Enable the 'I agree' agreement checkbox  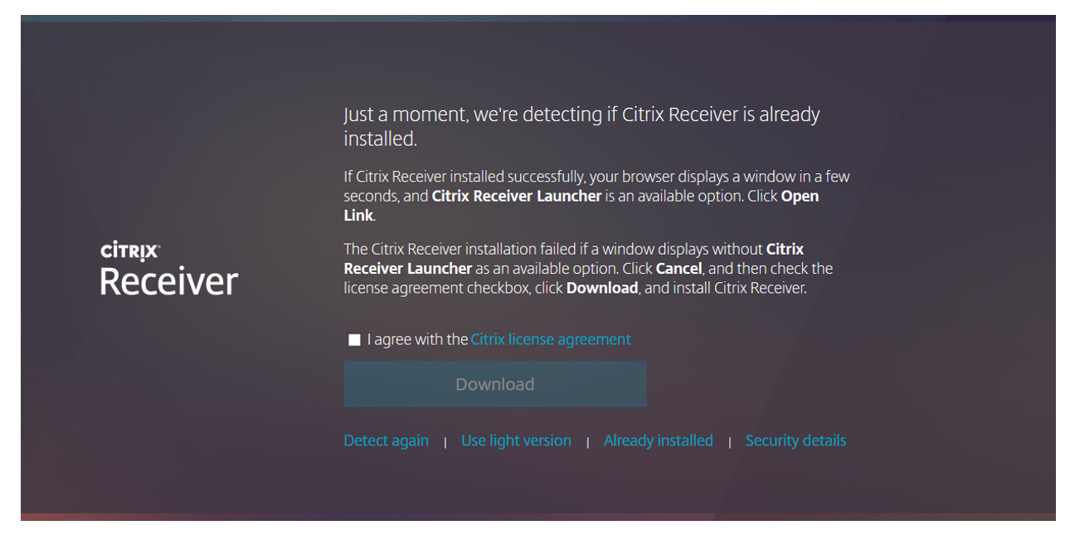coord(354,339)
